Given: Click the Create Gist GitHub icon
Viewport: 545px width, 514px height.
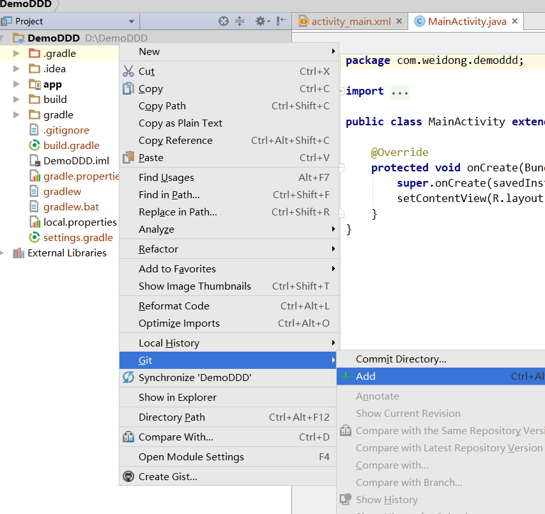Looking at the screenshot, I should [x=128, y=476].
